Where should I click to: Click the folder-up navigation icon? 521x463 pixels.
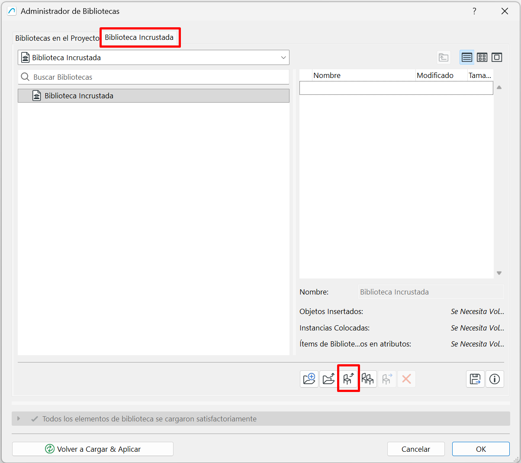pos(444,58)
